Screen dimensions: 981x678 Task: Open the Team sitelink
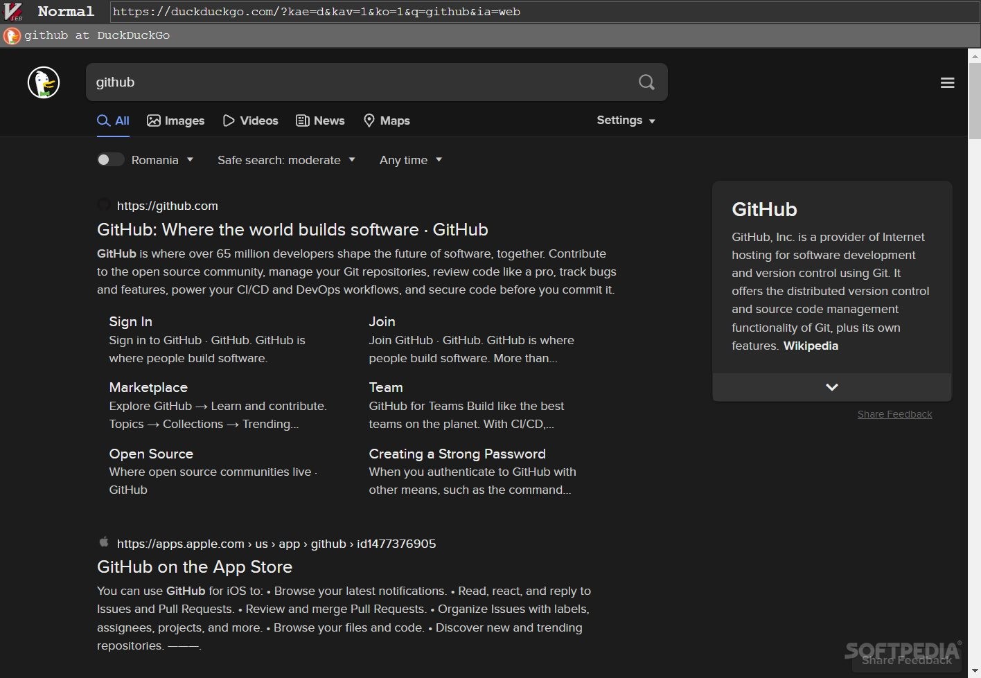tap(386, 387)
